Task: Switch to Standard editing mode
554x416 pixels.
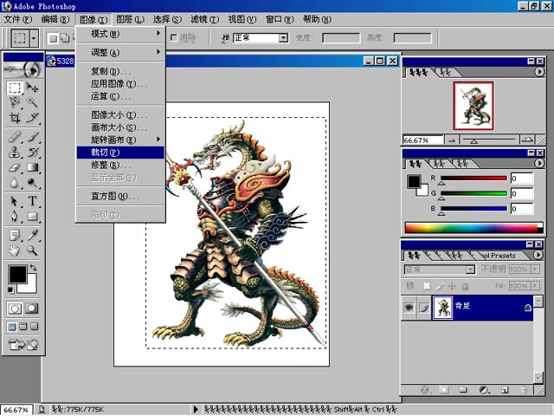Action: click(15, 309)
